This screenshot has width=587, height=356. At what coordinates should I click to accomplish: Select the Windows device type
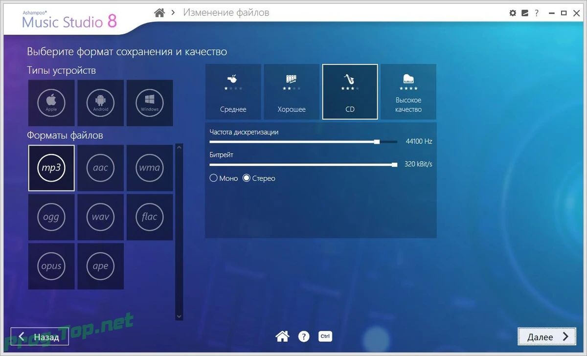coord(150,103)
